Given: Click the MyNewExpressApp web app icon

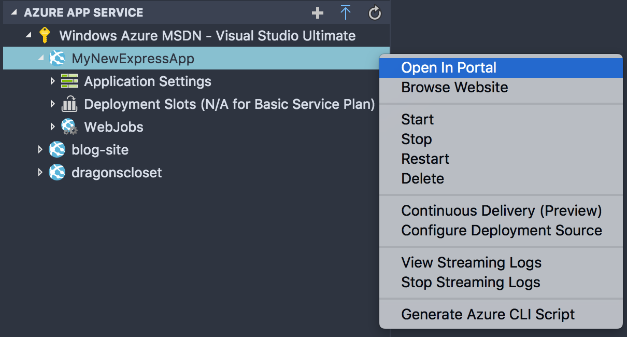Looking at the screenshot, I should pyautogui.click(x=57, y=58).
